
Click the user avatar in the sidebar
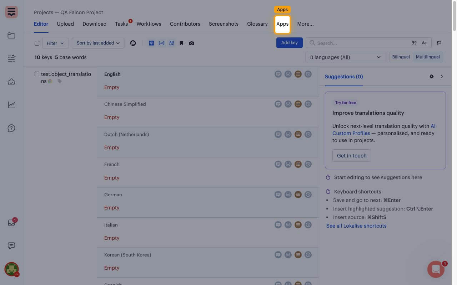click(x=11, y=269)
